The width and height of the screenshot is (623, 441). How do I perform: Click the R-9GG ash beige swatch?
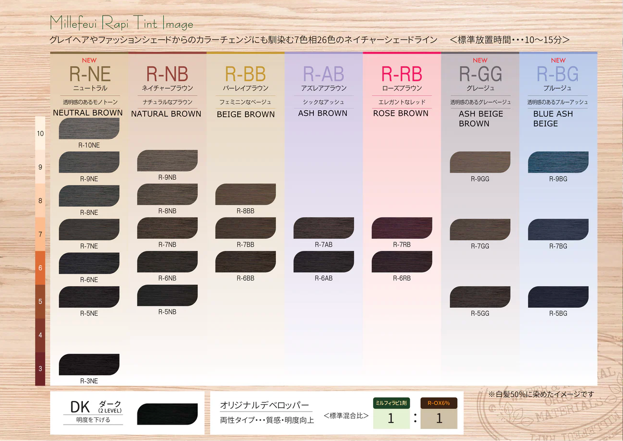click(480, 162)
